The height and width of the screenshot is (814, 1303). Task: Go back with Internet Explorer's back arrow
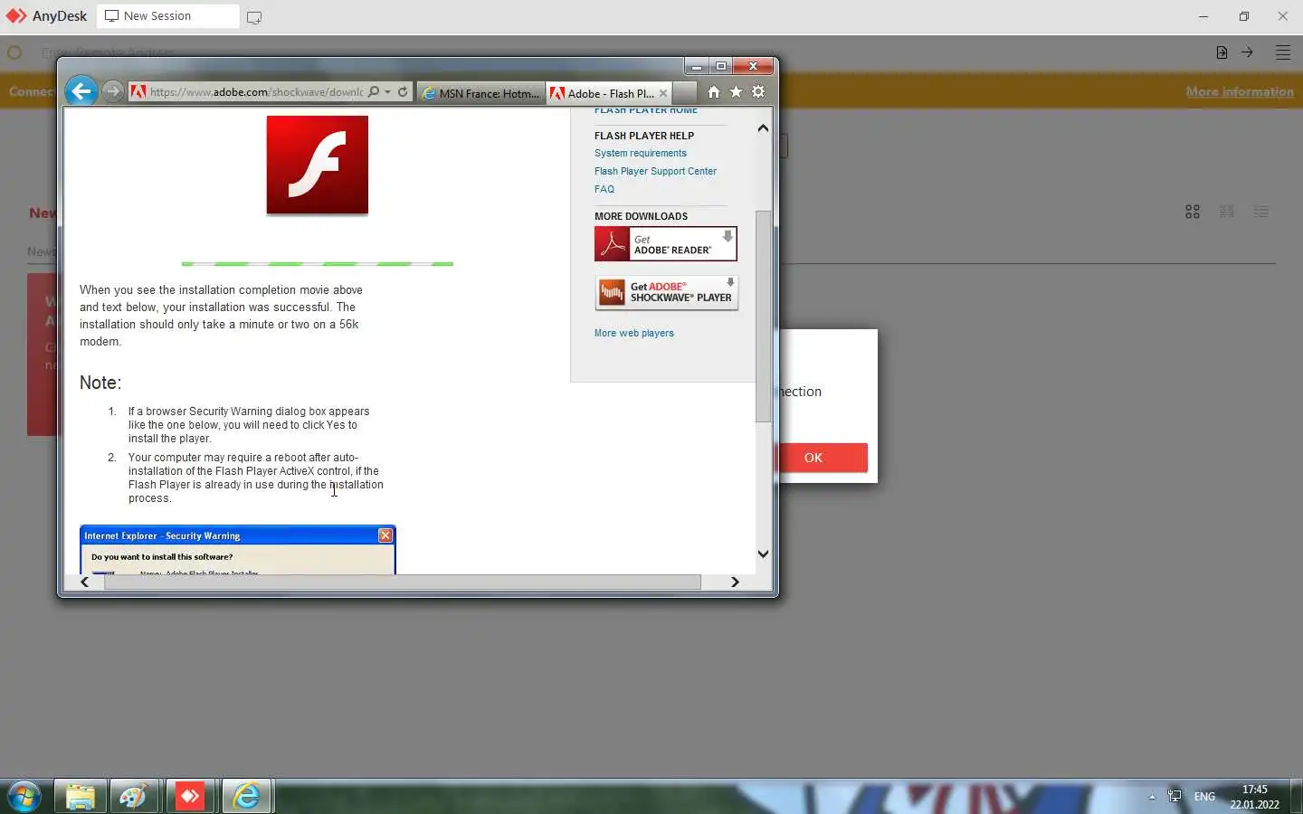point(81,91)
